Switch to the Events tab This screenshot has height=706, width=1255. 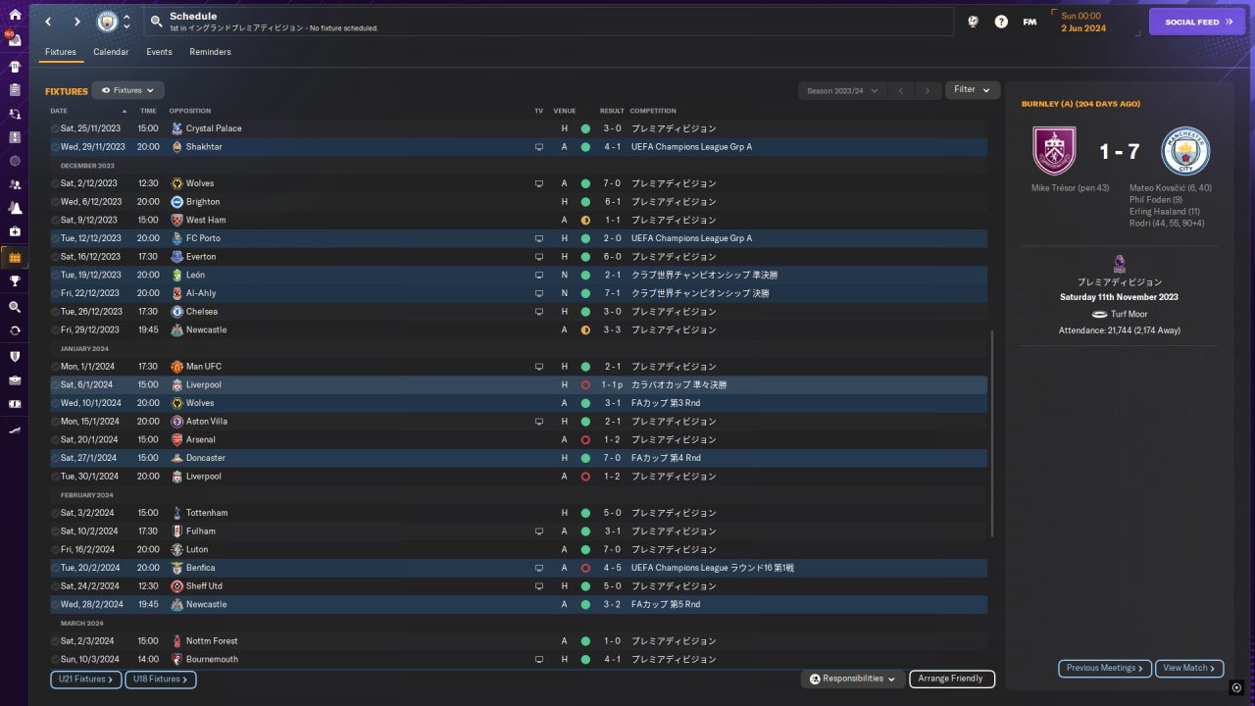tap(159, 52)
